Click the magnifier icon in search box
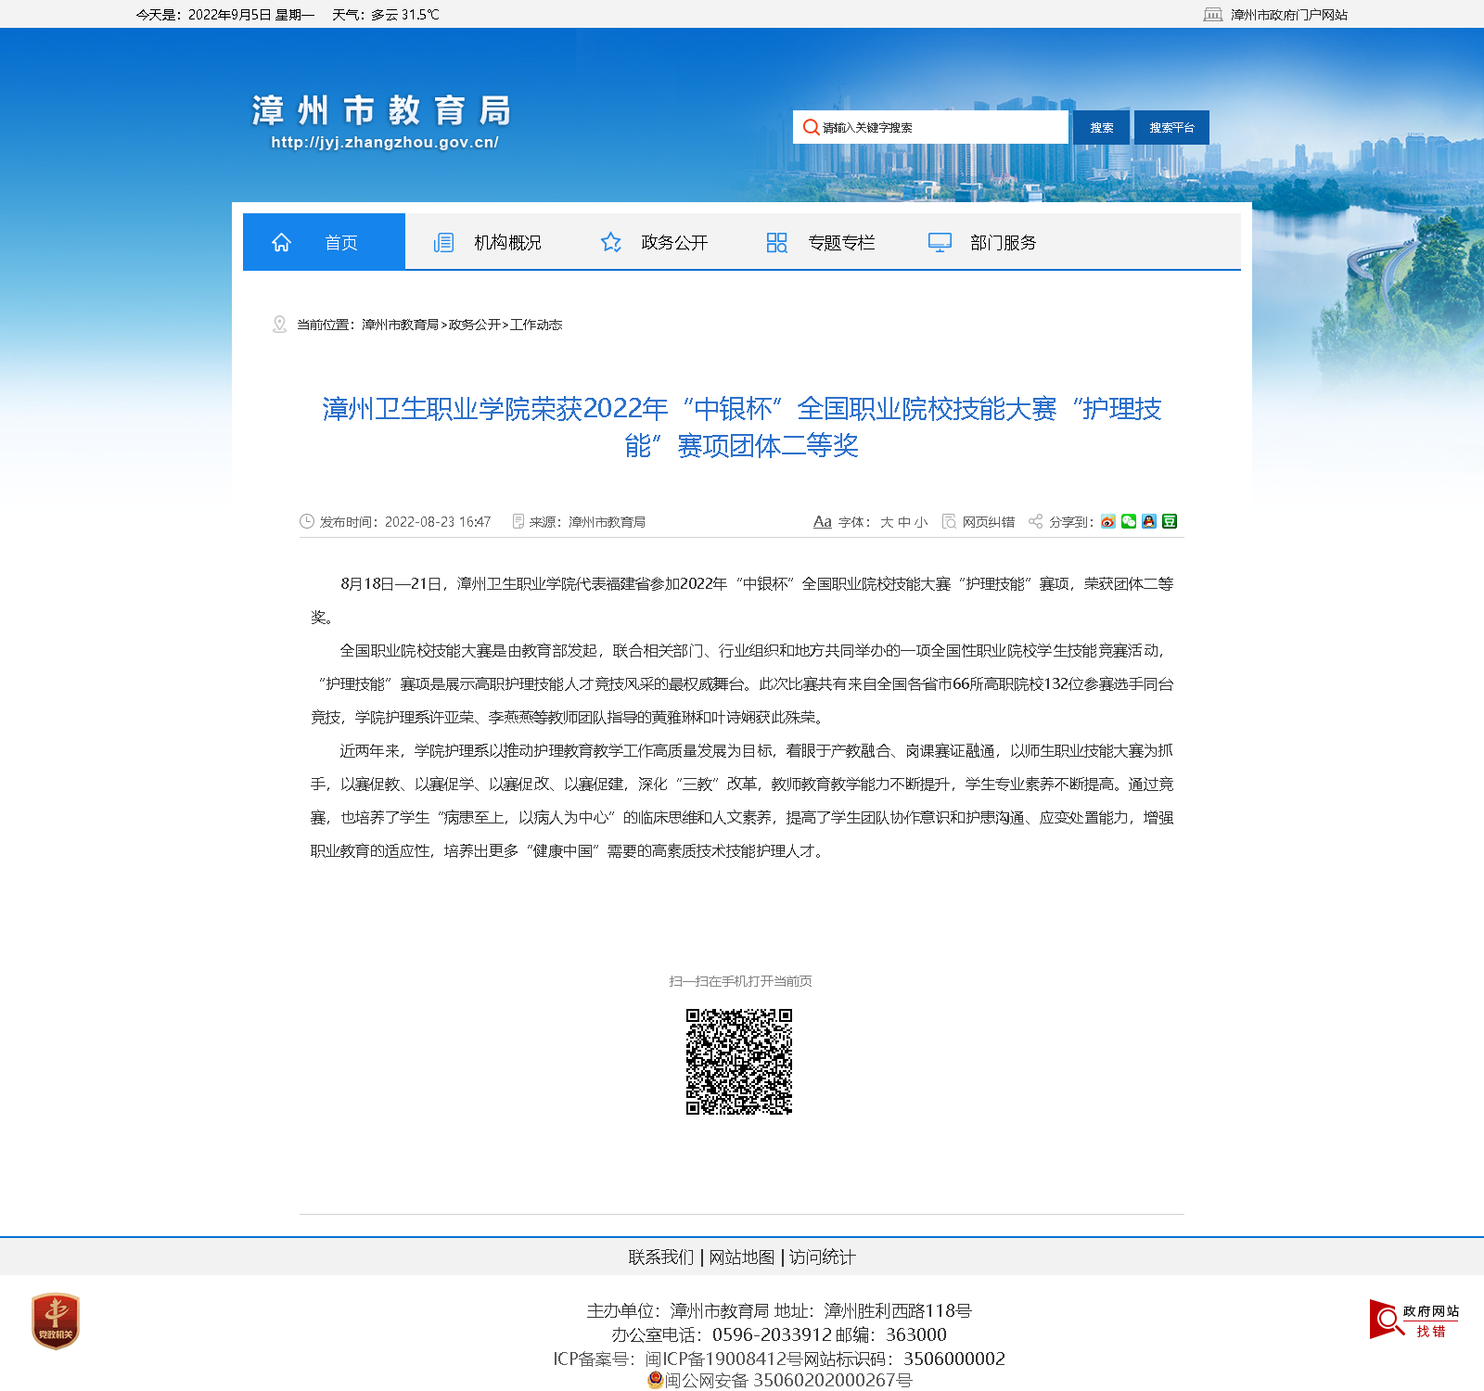Viewport: 1484px width, 1391px height. 811,127
